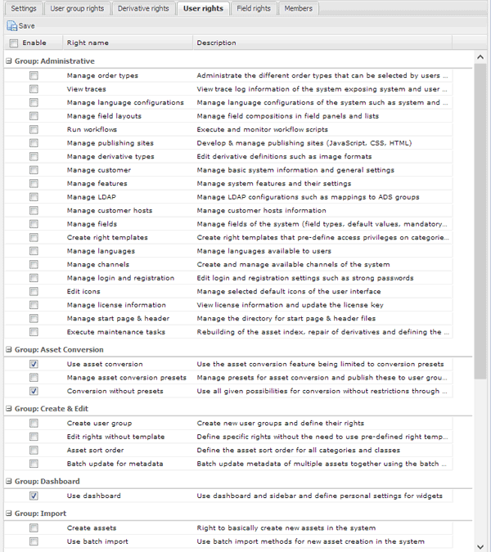Enable the Asset sort order checkbox
Image resolution: width=491 pixels, height=552 pixels.
[x=34, y=451]
